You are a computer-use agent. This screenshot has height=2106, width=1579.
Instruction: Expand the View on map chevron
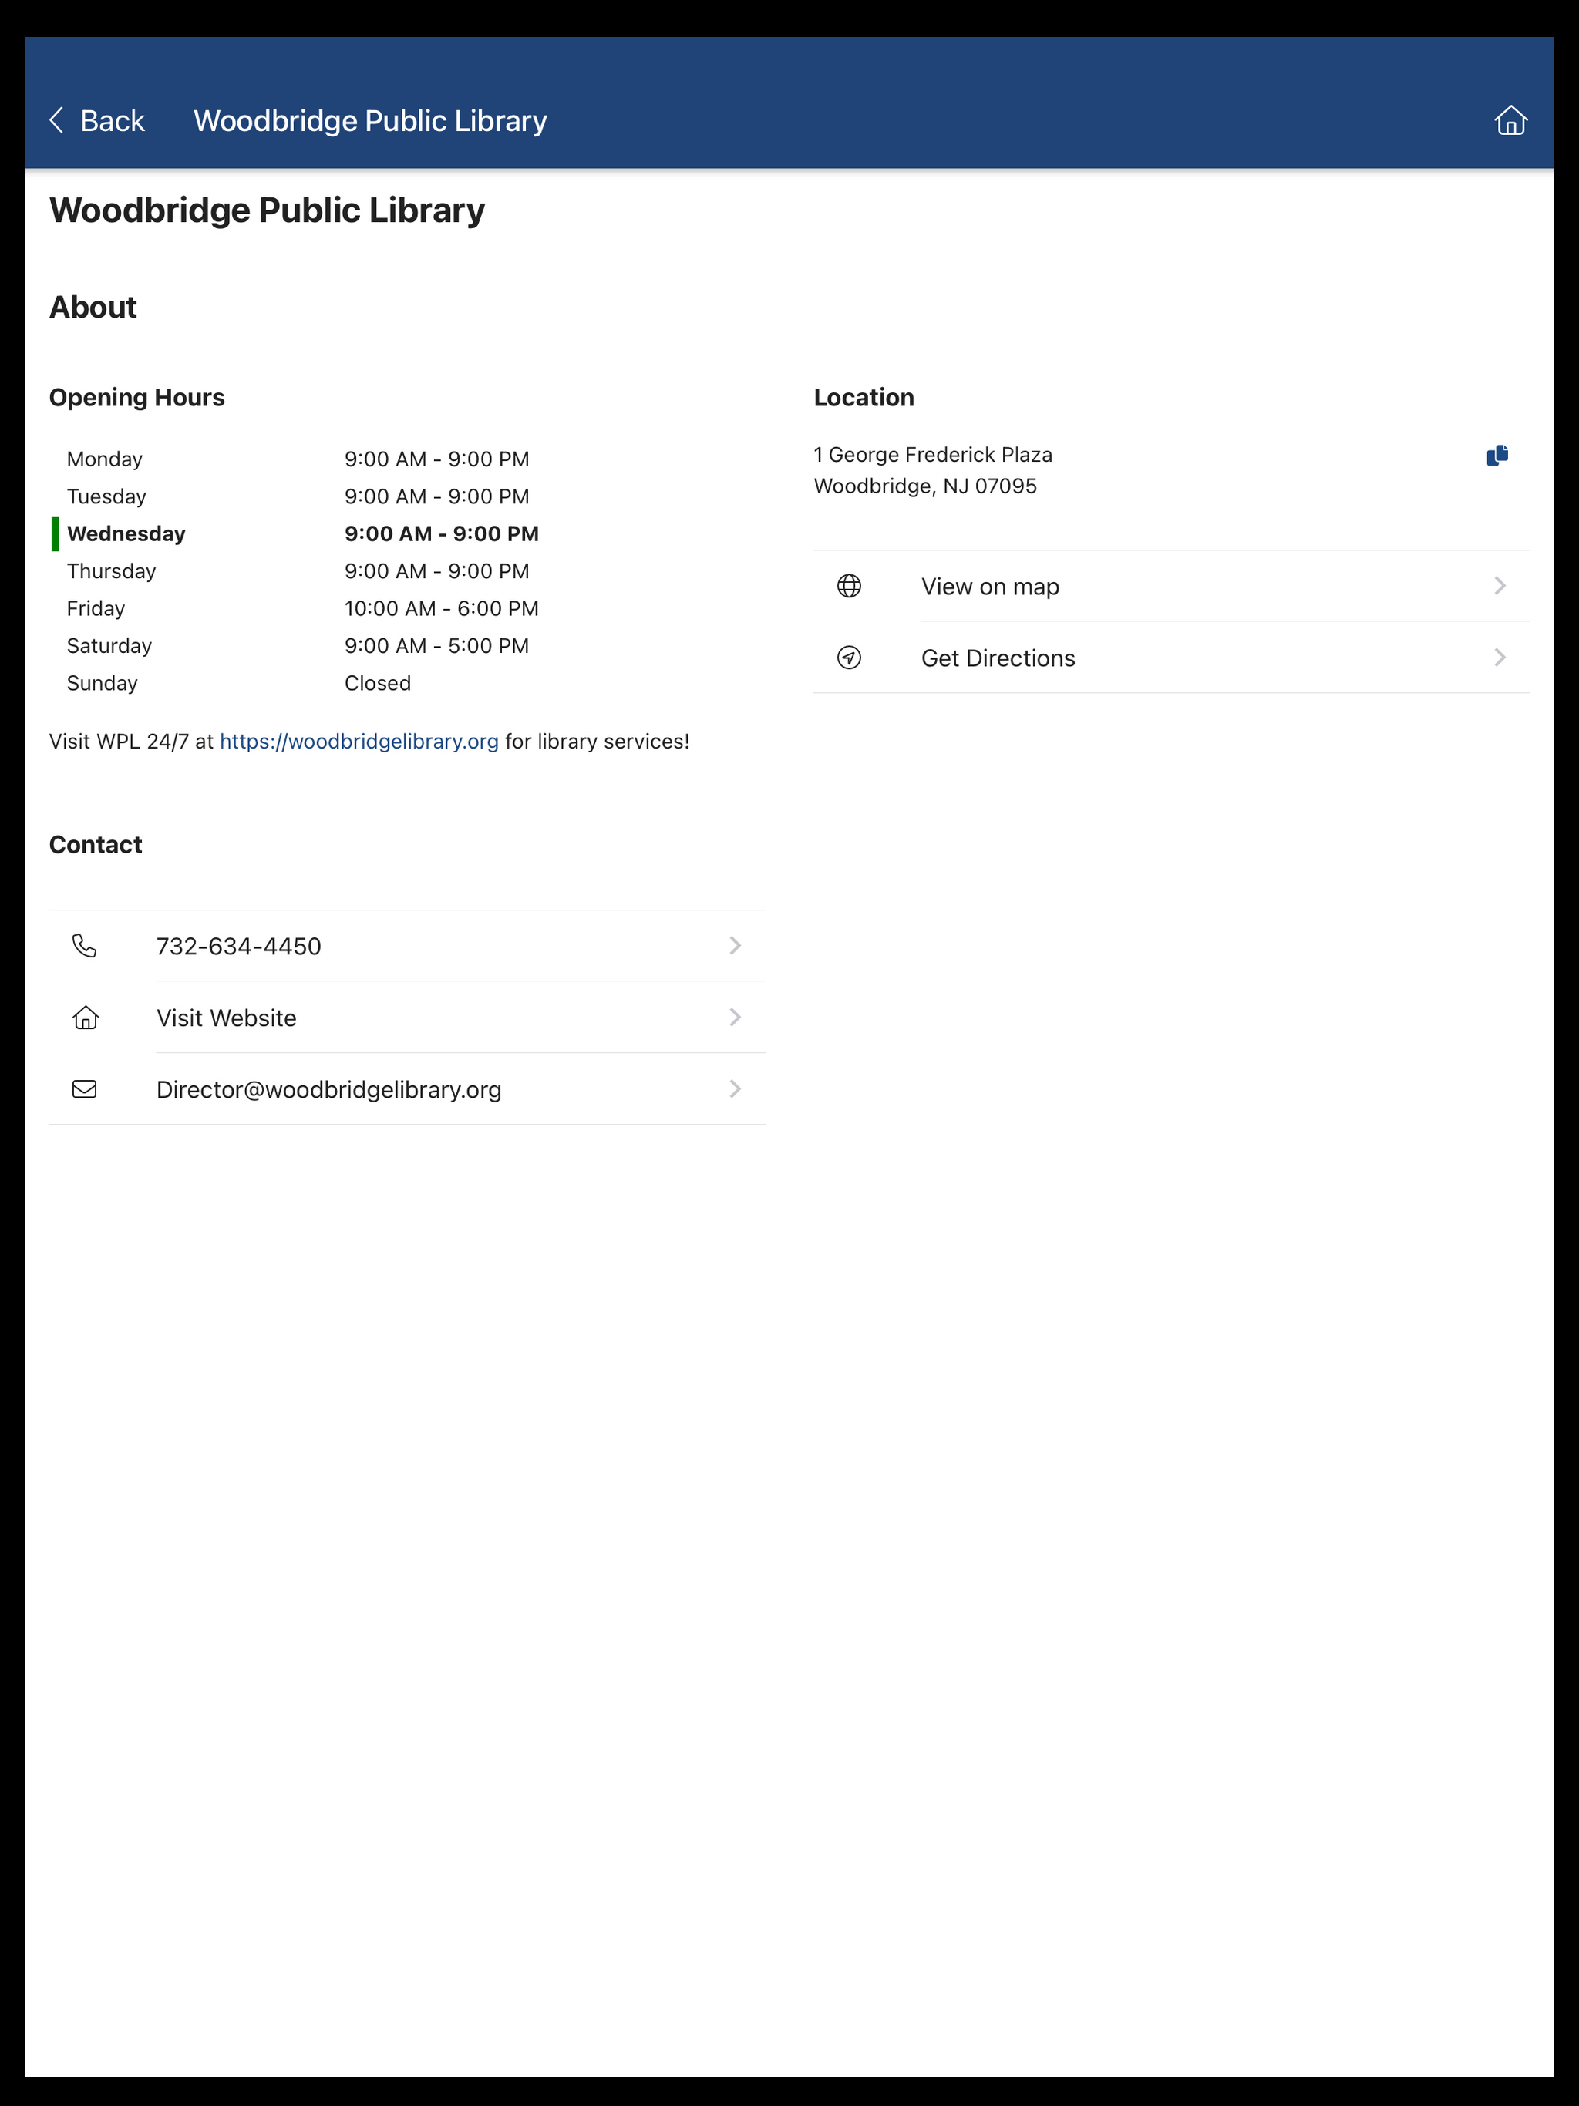[x=1500, y=587]
